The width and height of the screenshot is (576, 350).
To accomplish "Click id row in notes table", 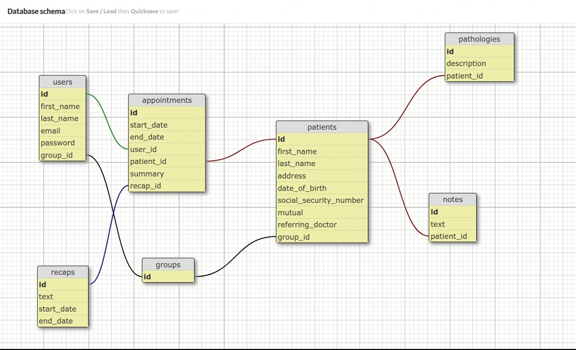I will pos(453,212).
